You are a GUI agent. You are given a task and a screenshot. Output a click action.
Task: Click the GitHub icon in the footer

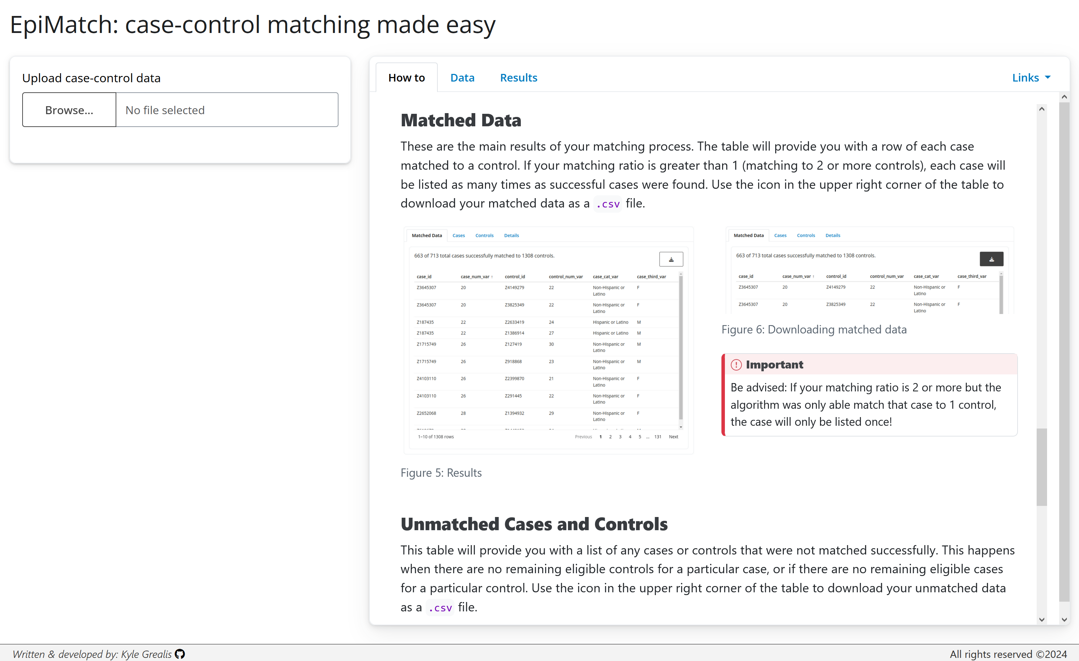click(180, 654)
